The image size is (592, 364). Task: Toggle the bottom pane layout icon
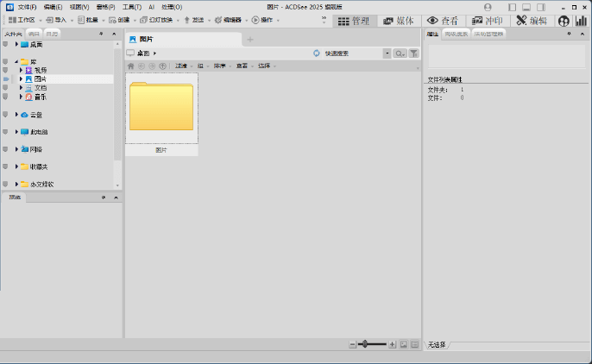tap(526, 7)
